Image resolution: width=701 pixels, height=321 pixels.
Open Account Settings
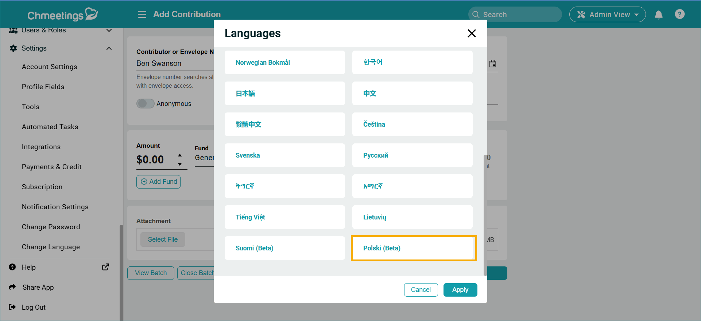point(50,67)
